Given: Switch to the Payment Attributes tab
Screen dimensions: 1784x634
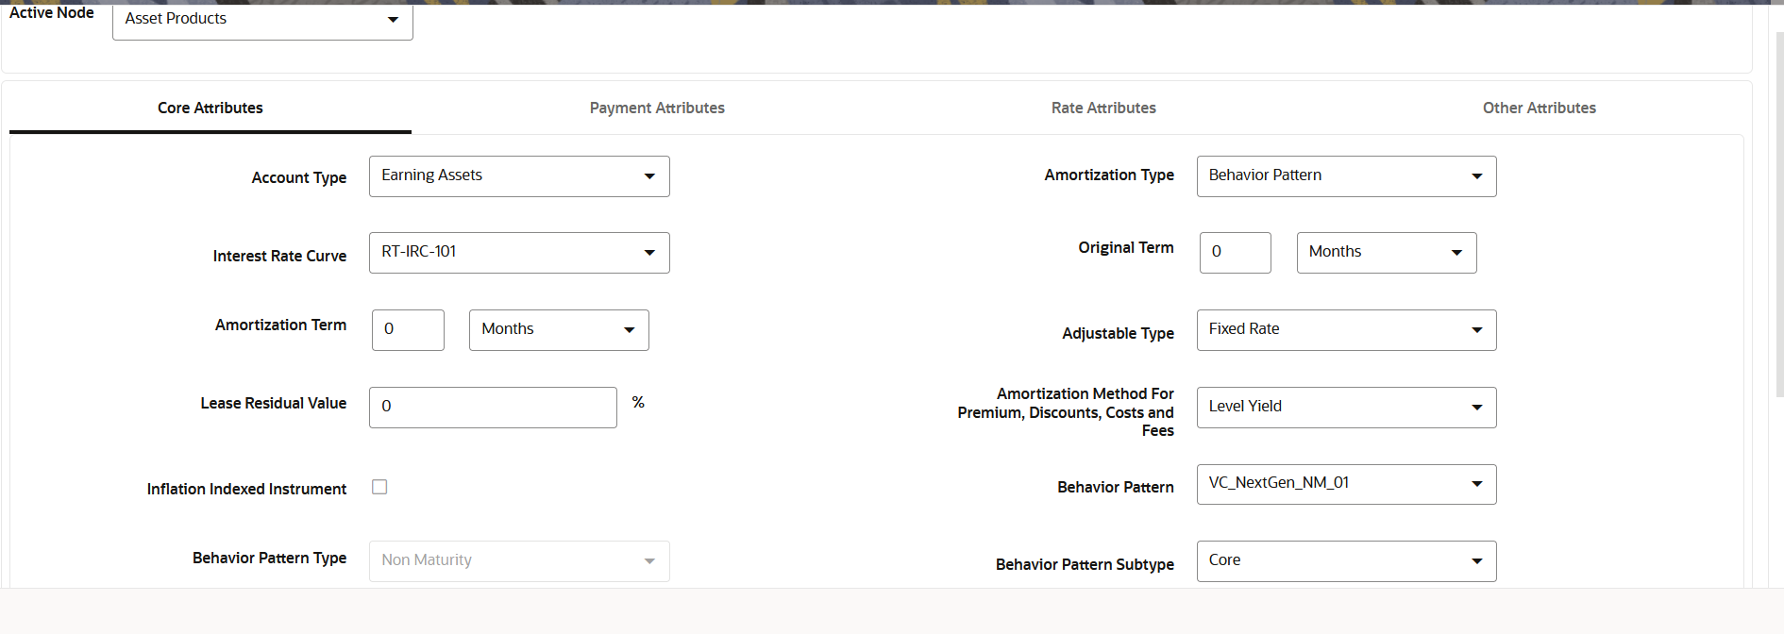Looking at the screenshot, I should (657, 108).
